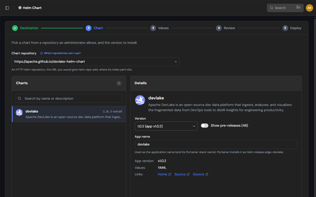Image resolution: width=316 pixels, height=197 pixels.
Task: Click the step 4 Review number badge
Action: [219, 28]
